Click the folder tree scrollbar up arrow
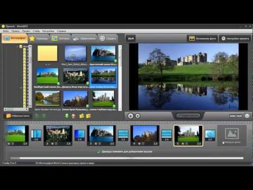This screenshot has height=190, width=253. pyautogui.click(x=30, y=46)
